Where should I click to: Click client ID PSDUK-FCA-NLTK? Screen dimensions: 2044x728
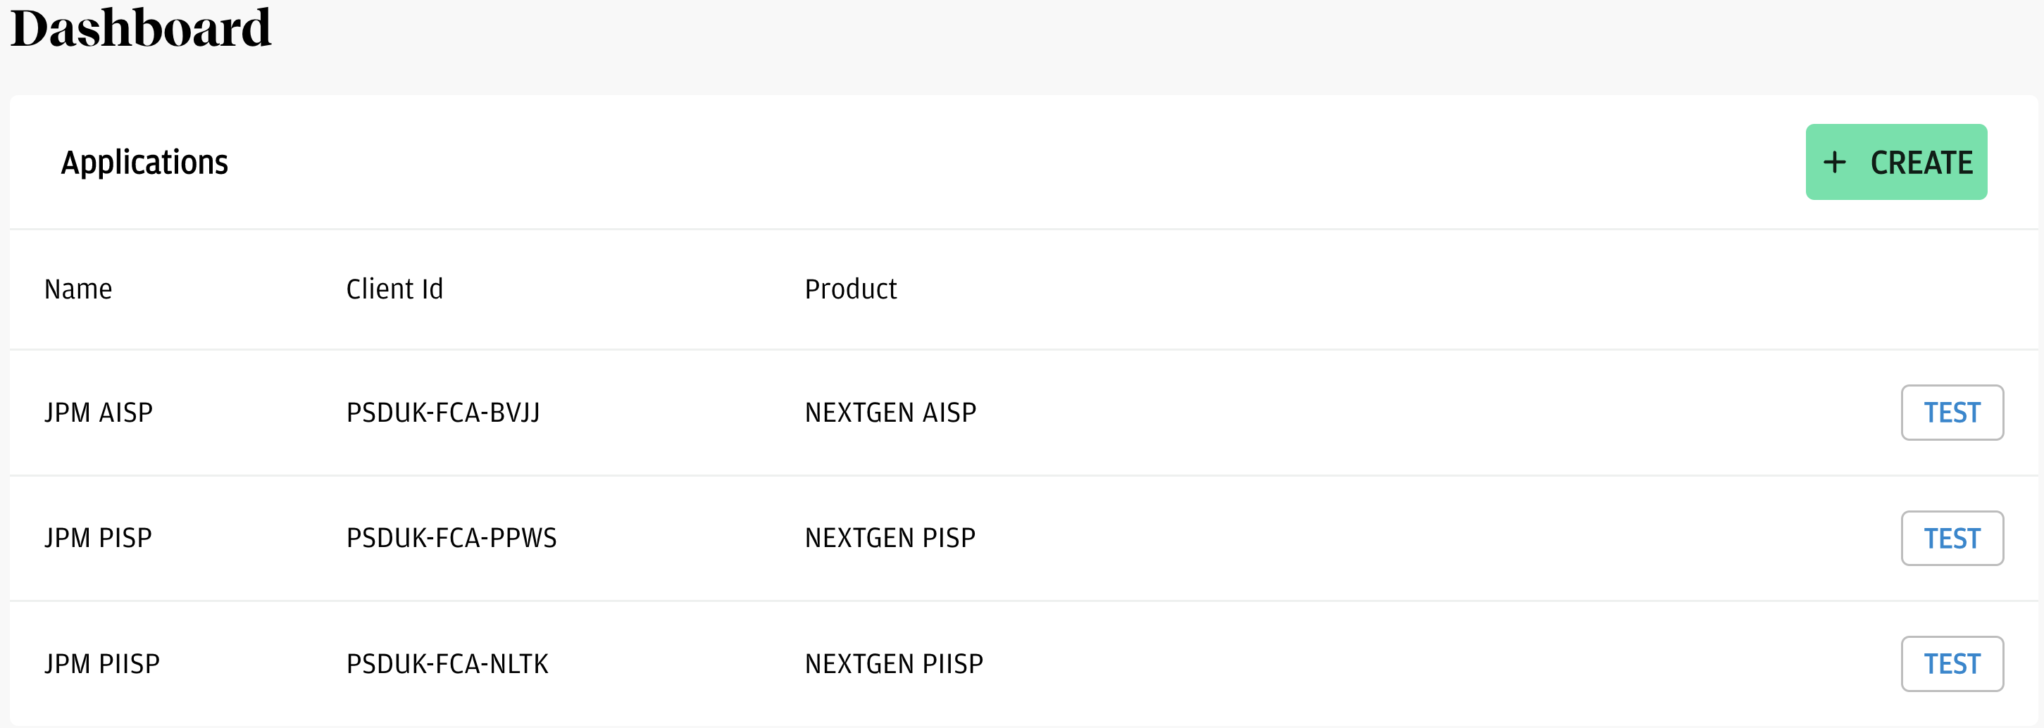pos(447,664)
